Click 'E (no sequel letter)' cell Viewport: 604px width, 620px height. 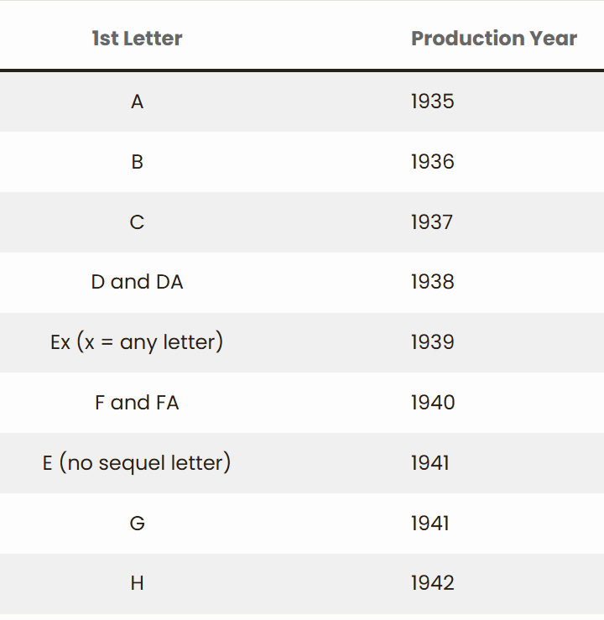coord(137,462)
